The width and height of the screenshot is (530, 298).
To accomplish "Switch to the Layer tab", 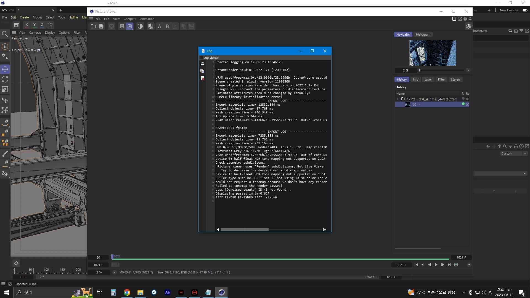I will point(428,79).
